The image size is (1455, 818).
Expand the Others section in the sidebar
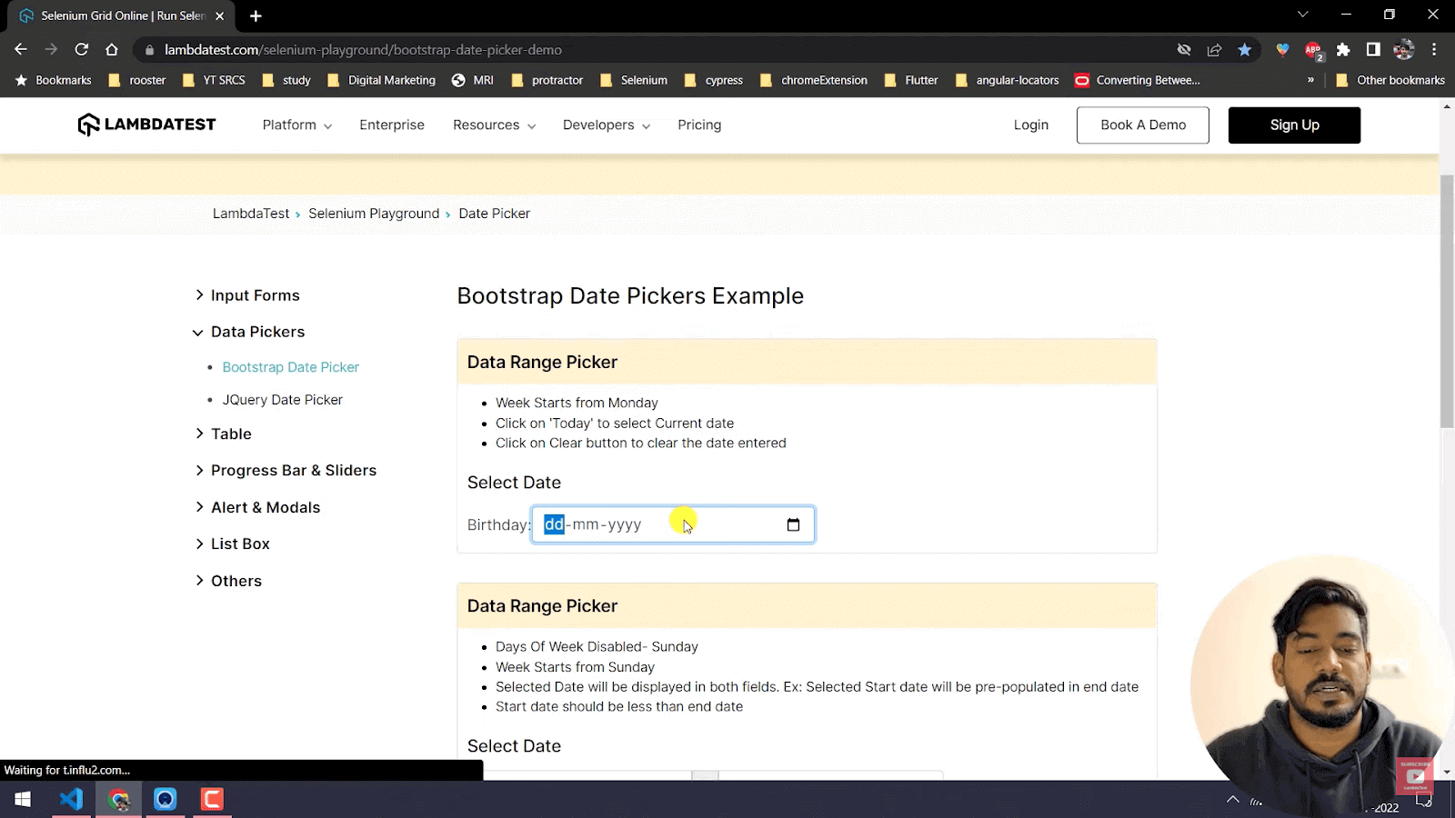pos(236,580)
